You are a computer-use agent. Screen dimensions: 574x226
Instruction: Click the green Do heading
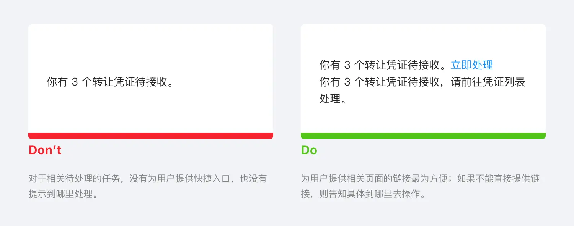(309, 150)
